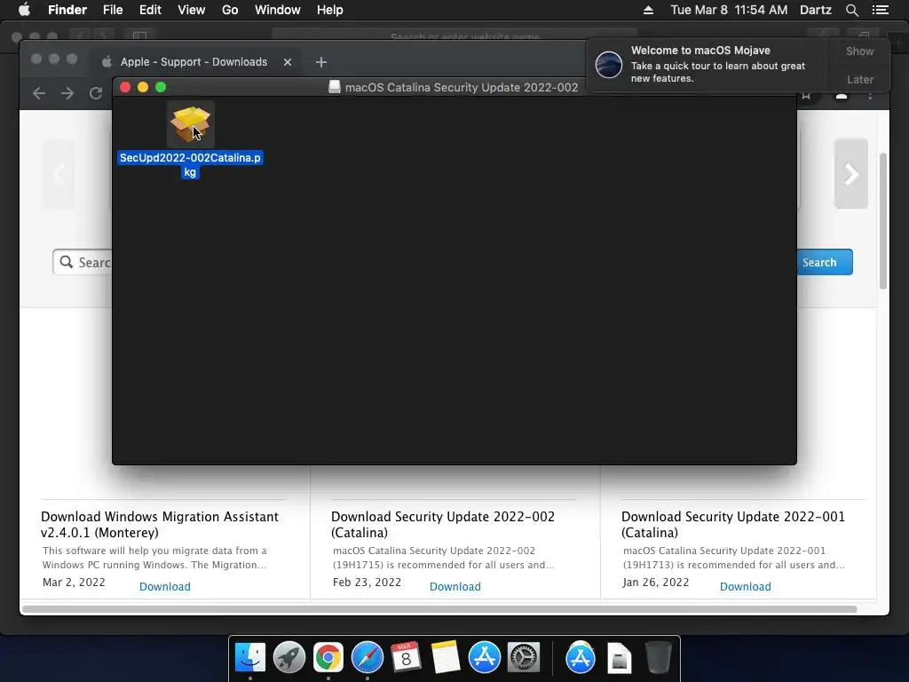Open Safari compass in Dock
Screen dimensions: 909x682
coord(367,657)
